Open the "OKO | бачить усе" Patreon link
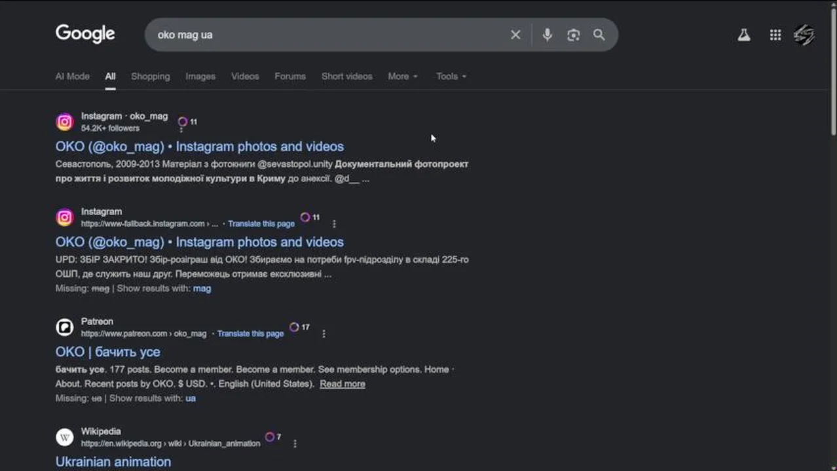The height and width of the screenshot is (471, 837). 108,352
